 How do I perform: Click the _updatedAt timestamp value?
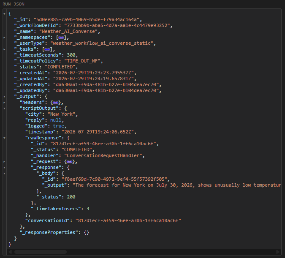point(93,79)
